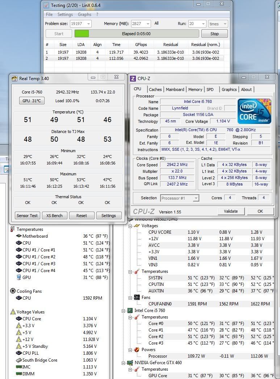Click the CPU PLL chip icon
This screenshot has width=280, height=379.
point(18,353)
